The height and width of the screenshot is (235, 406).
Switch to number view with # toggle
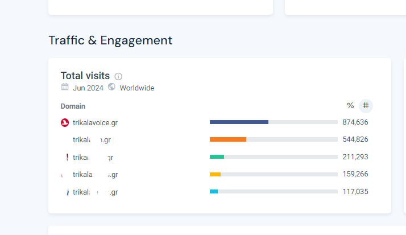366,106
